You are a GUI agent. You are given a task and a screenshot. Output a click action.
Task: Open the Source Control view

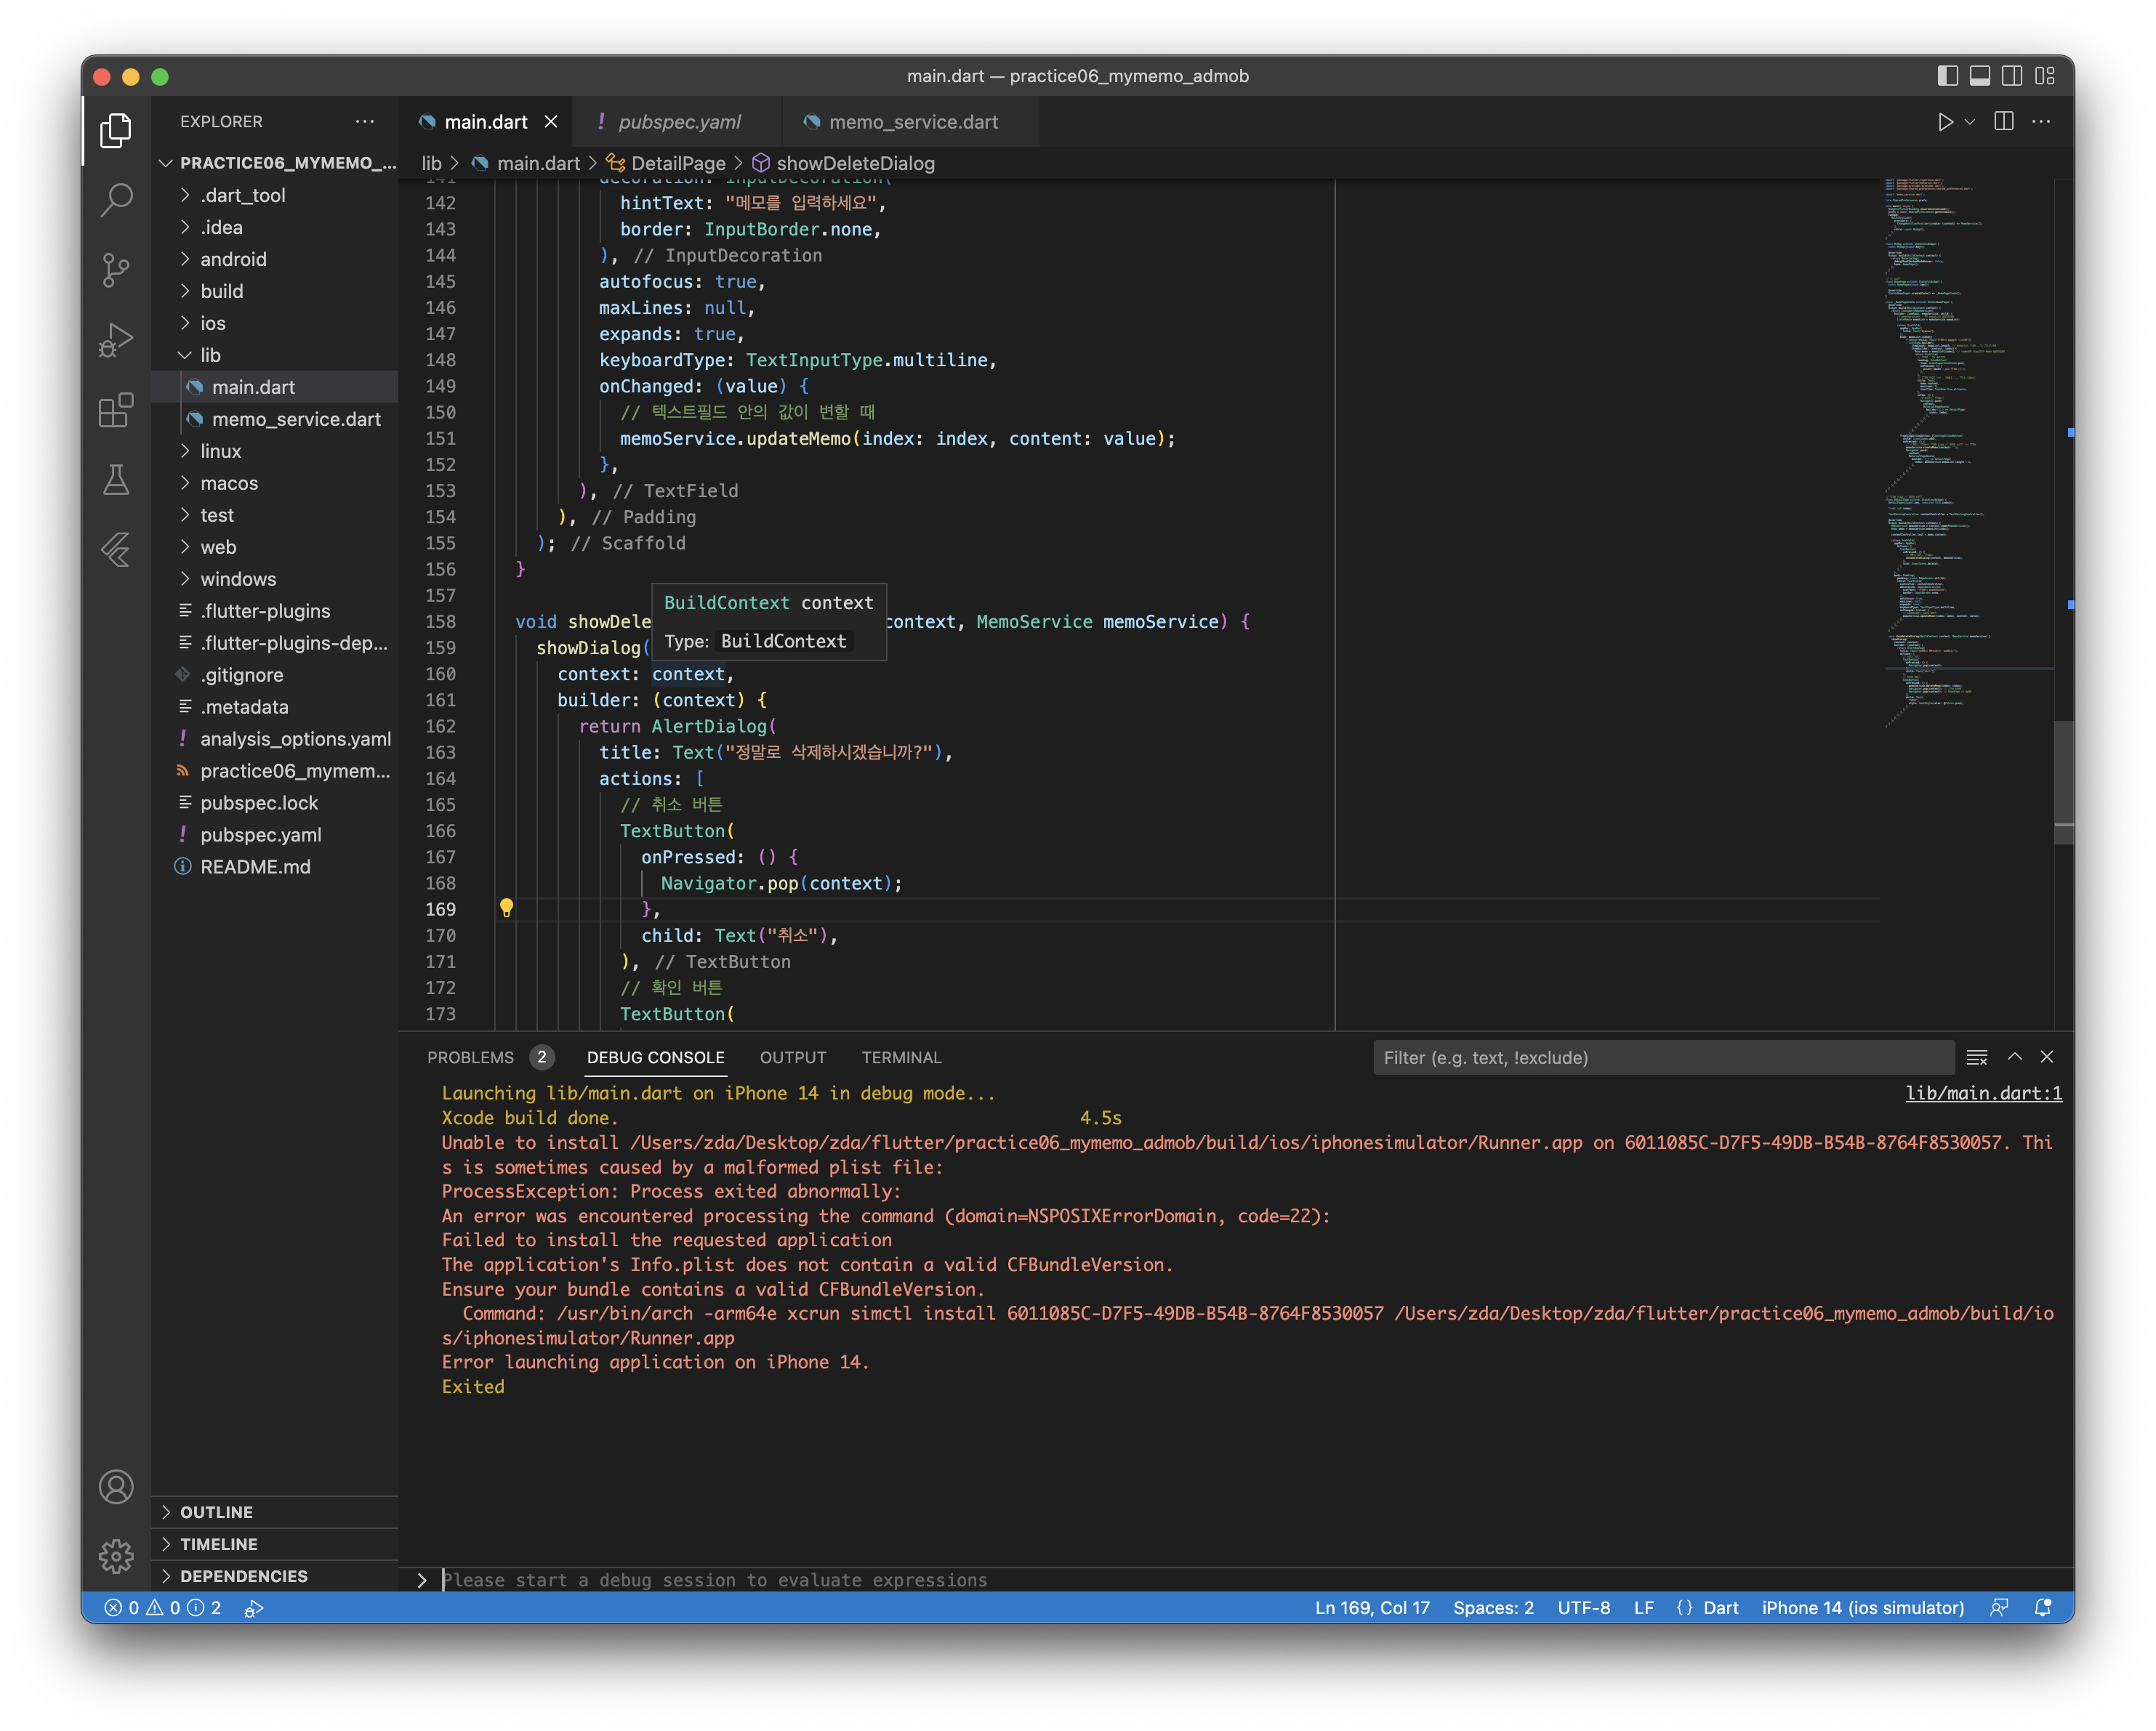(x=116, y=270)
